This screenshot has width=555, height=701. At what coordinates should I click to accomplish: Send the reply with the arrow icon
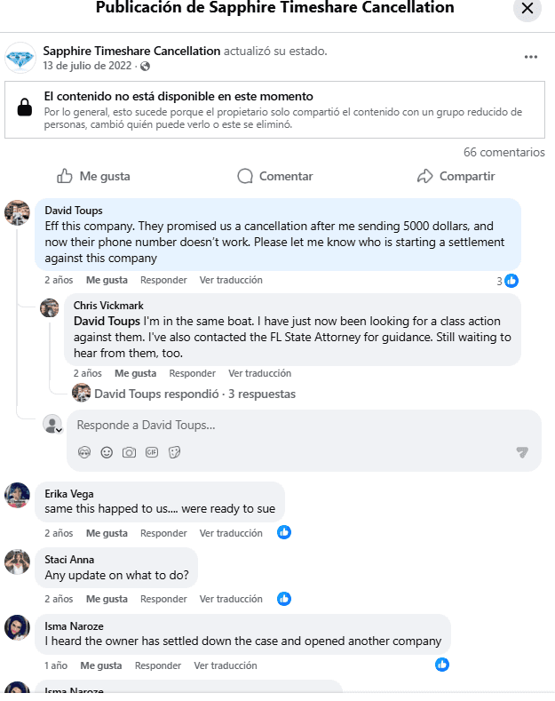(522, 452)
